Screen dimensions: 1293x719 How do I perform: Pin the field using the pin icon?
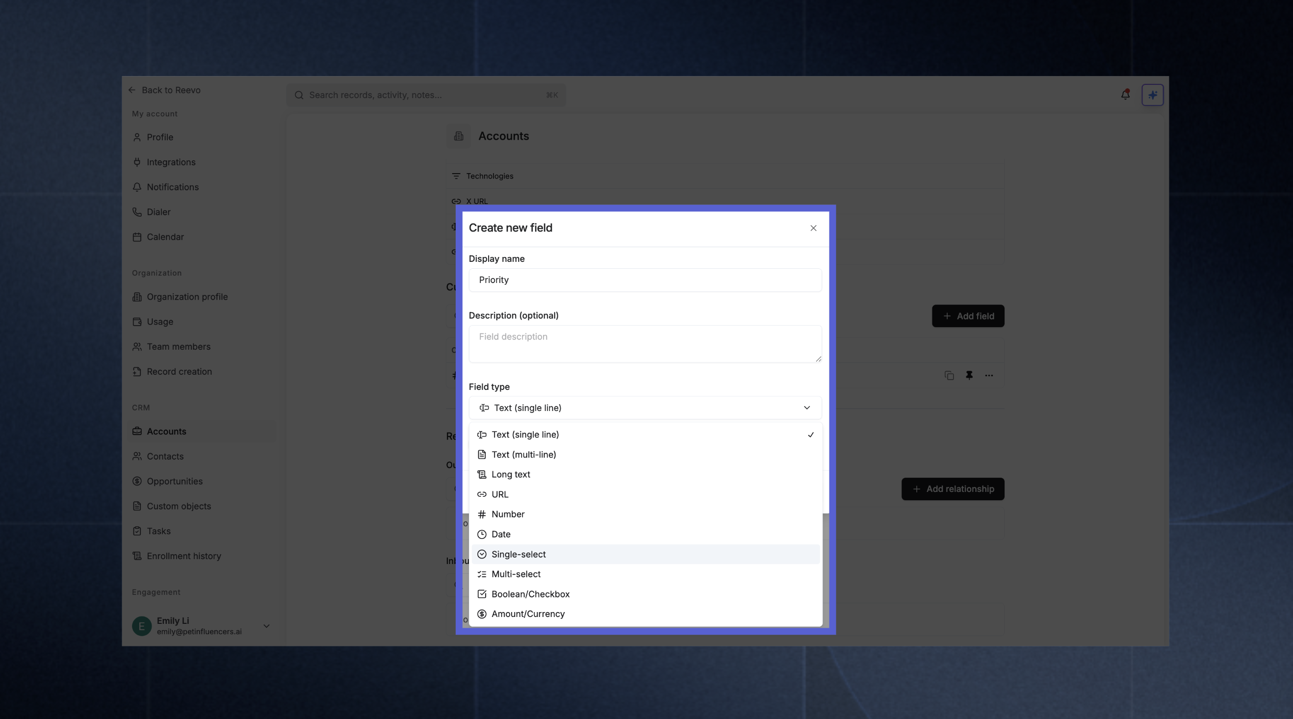pos(969,375)
